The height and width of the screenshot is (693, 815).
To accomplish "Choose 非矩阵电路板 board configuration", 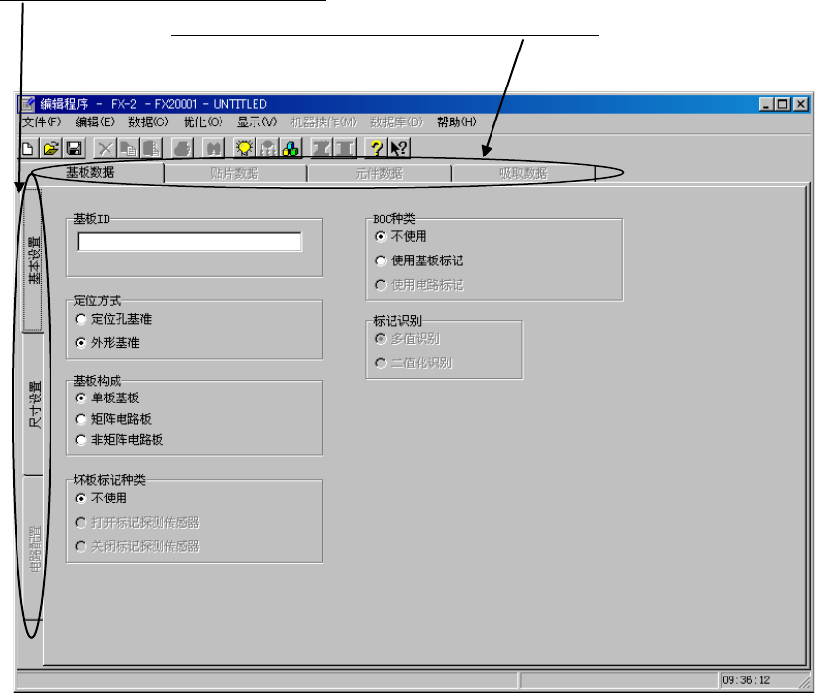I will point(81,440).
